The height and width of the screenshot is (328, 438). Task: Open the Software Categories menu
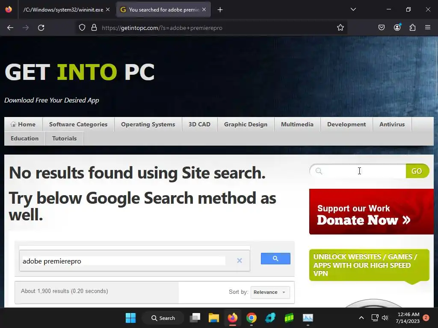point(78,124)
